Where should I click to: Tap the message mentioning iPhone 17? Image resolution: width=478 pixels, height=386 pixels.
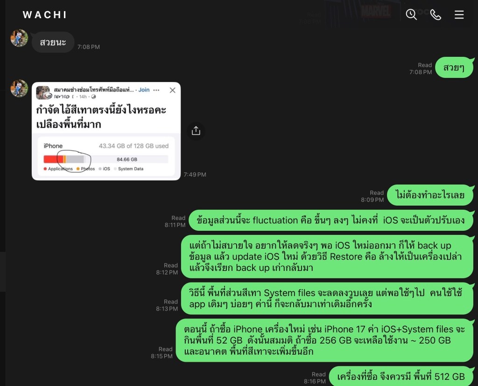tap(325, 340)
